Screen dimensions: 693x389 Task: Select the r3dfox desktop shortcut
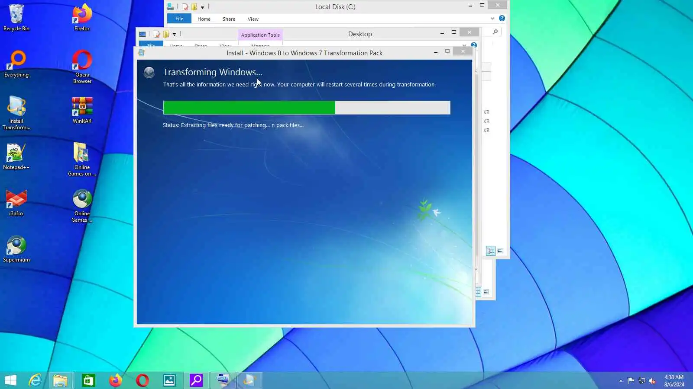16,202
